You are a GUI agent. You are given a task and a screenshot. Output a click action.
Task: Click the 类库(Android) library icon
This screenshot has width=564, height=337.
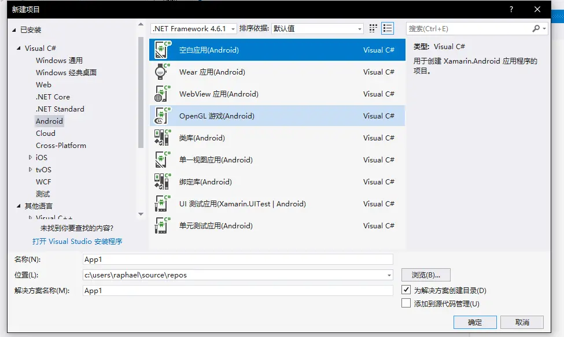(163, 138)
